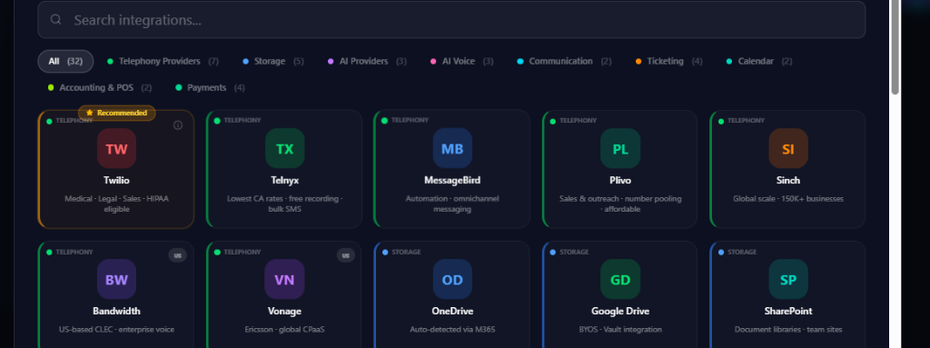930x348 pixels.
Task: Click the Vonage VN logo icon
Action: [x=284, y=279]
